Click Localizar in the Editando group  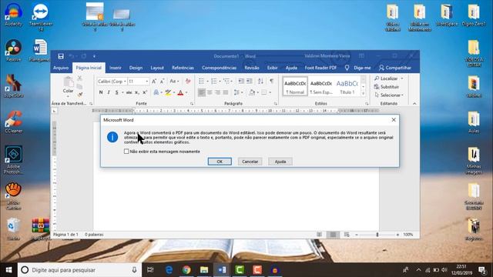[x=388, y=78]
